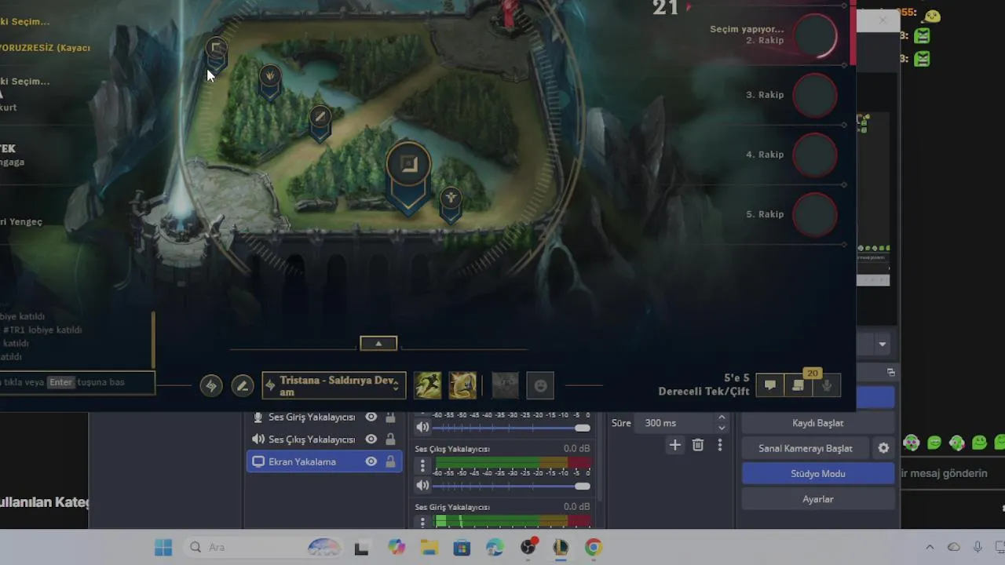1005x565 pixels.
Task: Open the dropdown arrow beside the chat panel
Action: (x=883, y=344)
